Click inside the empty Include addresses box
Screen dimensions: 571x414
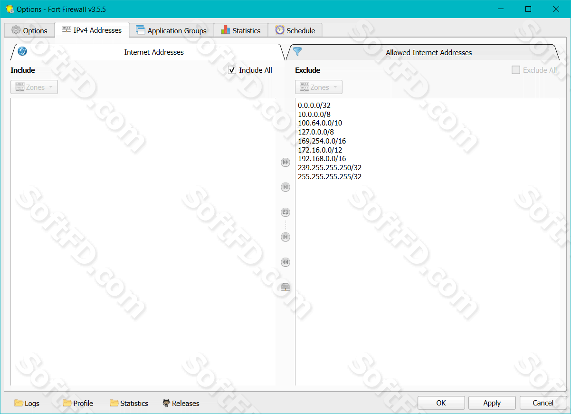click(x=143, y=241)
